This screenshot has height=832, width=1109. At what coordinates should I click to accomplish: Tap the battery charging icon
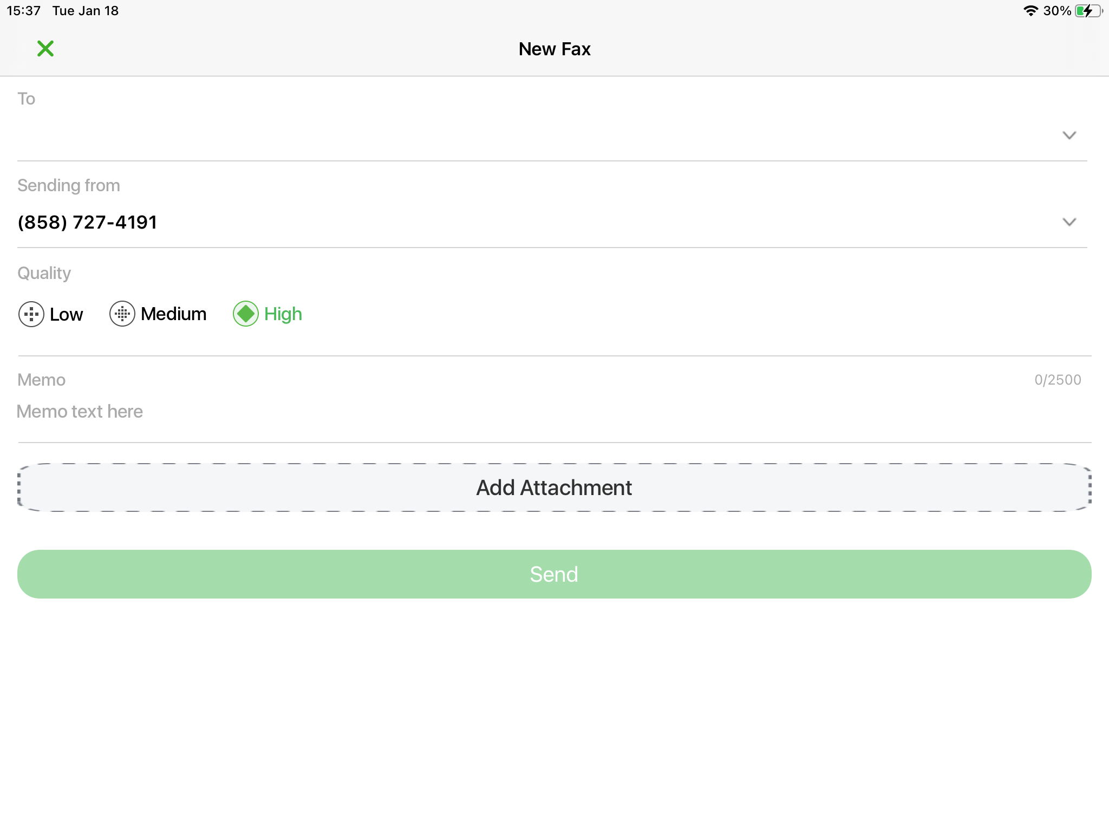[1088, 11]
